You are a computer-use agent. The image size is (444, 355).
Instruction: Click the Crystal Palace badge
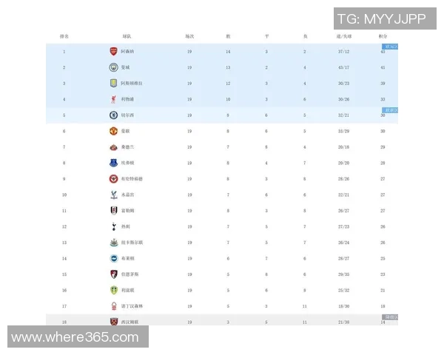113,195
